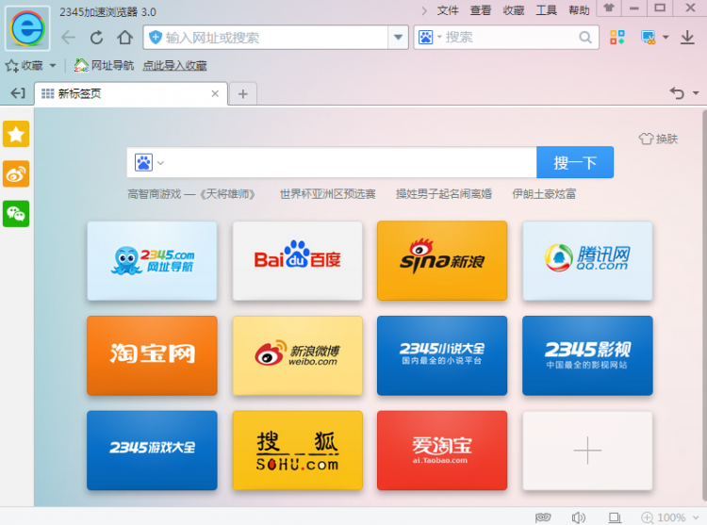This screenshot has height=525, width=707.
Task: Expand the zoom level dropdown arrow
Action: coord(696,517)
